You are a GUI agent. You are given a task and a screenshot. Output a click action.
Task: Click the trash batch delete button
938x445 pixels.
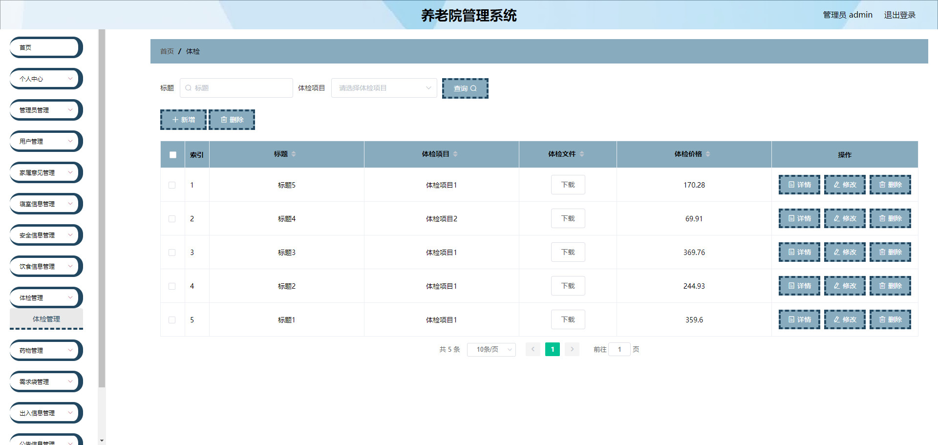click(232, 120)
